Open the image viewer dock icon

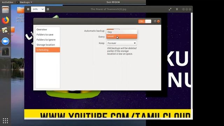(x=6, y=31)
